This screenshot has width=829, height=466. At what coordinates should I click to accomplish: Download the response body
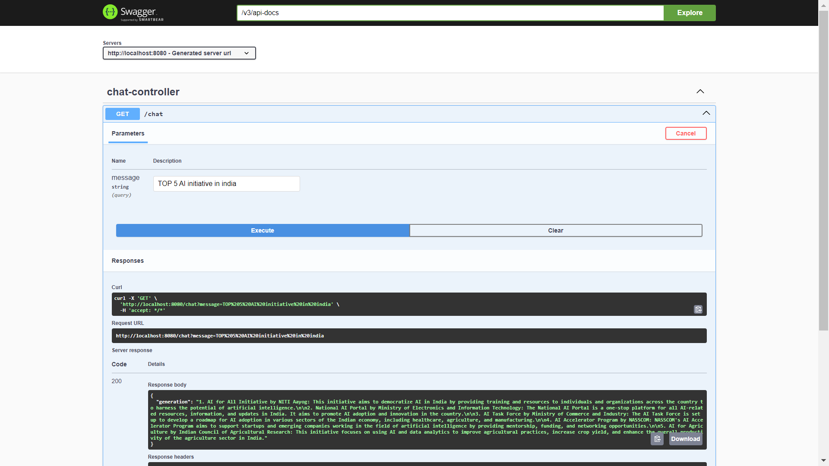coord(686,439)
